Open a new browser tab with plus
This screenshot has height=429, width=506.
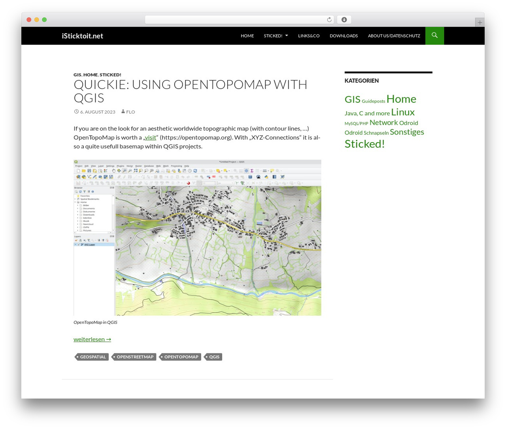[480, 23]
